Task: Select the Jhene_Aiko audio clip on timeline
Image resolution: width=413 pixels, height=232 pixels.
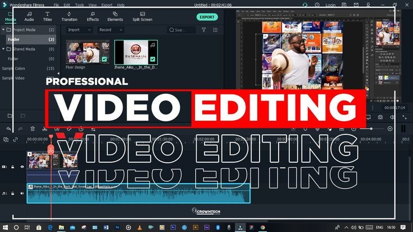Action: coord(139,194)
